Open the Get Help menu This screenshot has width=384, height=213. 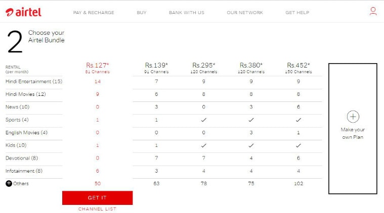tap(297, 13)
